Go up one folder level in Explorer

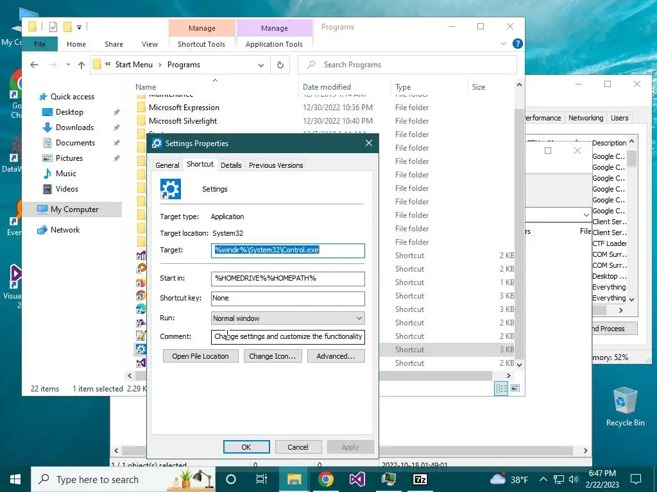[x=81, y=65]
